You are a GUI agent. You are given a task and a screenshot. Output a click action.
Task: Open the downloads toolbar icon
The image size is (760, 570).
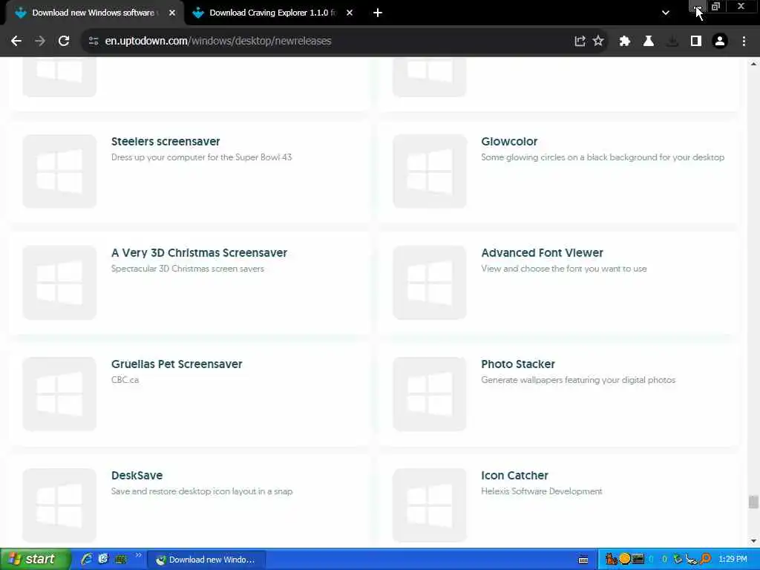click(672, 42)
